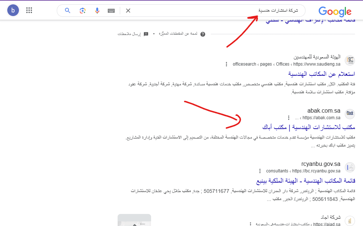
Task: Open more options for saudieng.sa result
Action: (226, 64)
